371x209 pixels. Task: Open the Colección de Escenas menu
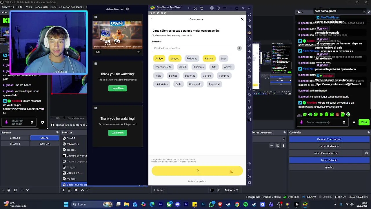click(71, 7)
